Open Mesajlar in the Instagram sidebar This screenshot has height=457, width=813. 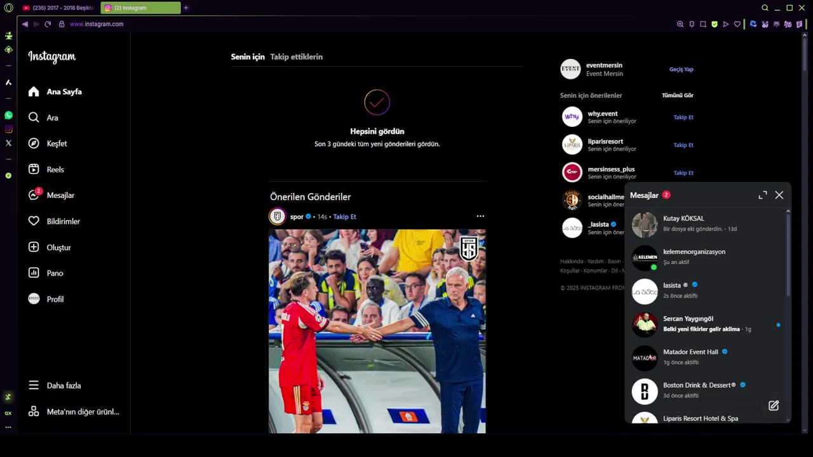pyautogui.click(x=51, y=195)
